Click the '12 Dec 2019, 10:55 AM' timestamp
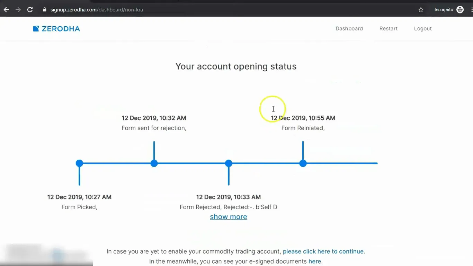The height and width of the screenshot is (266, 473). pyautogui.click(x=303, y=118)
